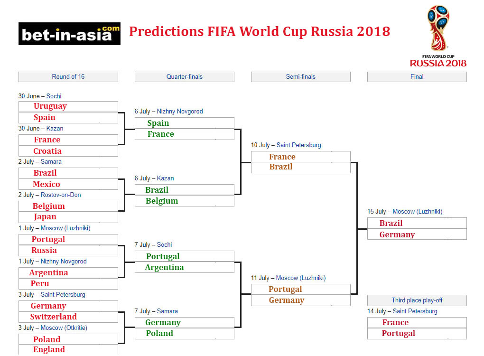Viewport: 484px width, 356px height.
Task: Click the FIFA World Cup Russia 2018 trophy logo
Action: click(x=438, y=36)
